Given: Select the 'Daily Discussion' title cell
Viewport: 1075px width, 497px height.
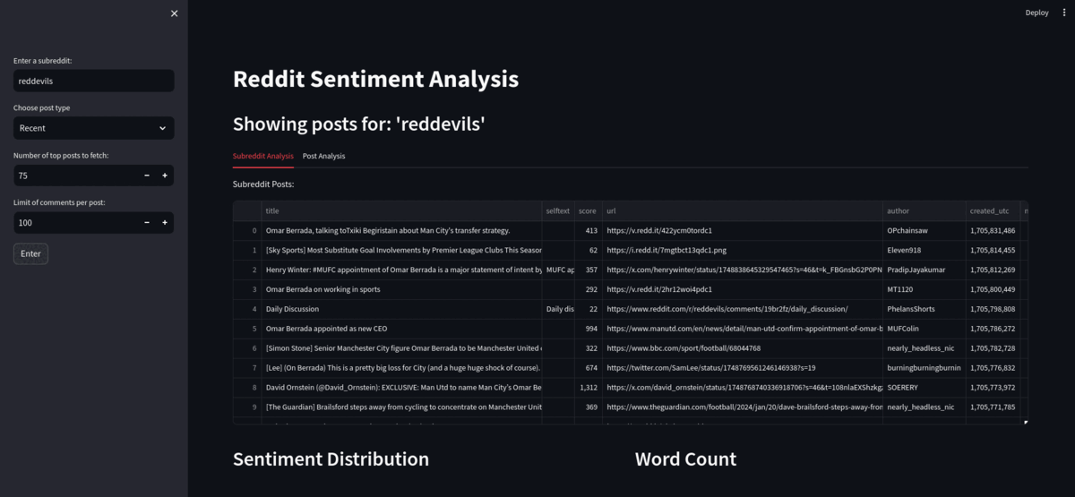Looking at the screenshot, I should [401, 310].
